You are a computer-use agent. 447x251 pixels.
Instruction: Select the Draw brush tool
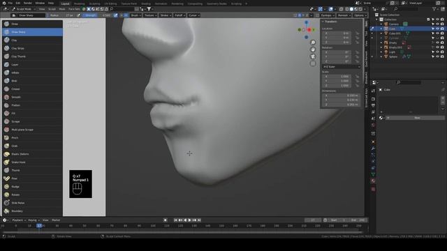coord(33,24)
